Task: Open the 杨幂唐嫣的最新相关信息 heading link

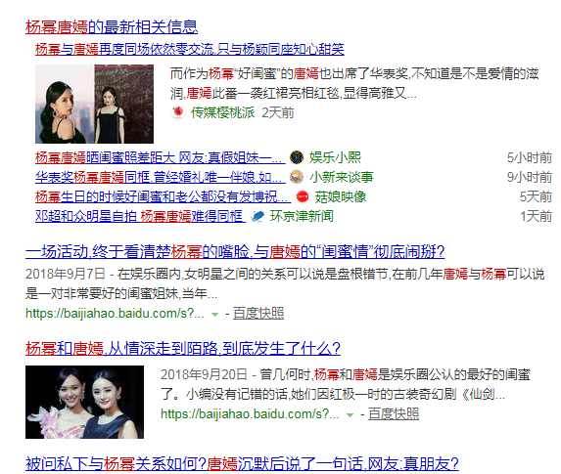Action: tap(112, 26)
